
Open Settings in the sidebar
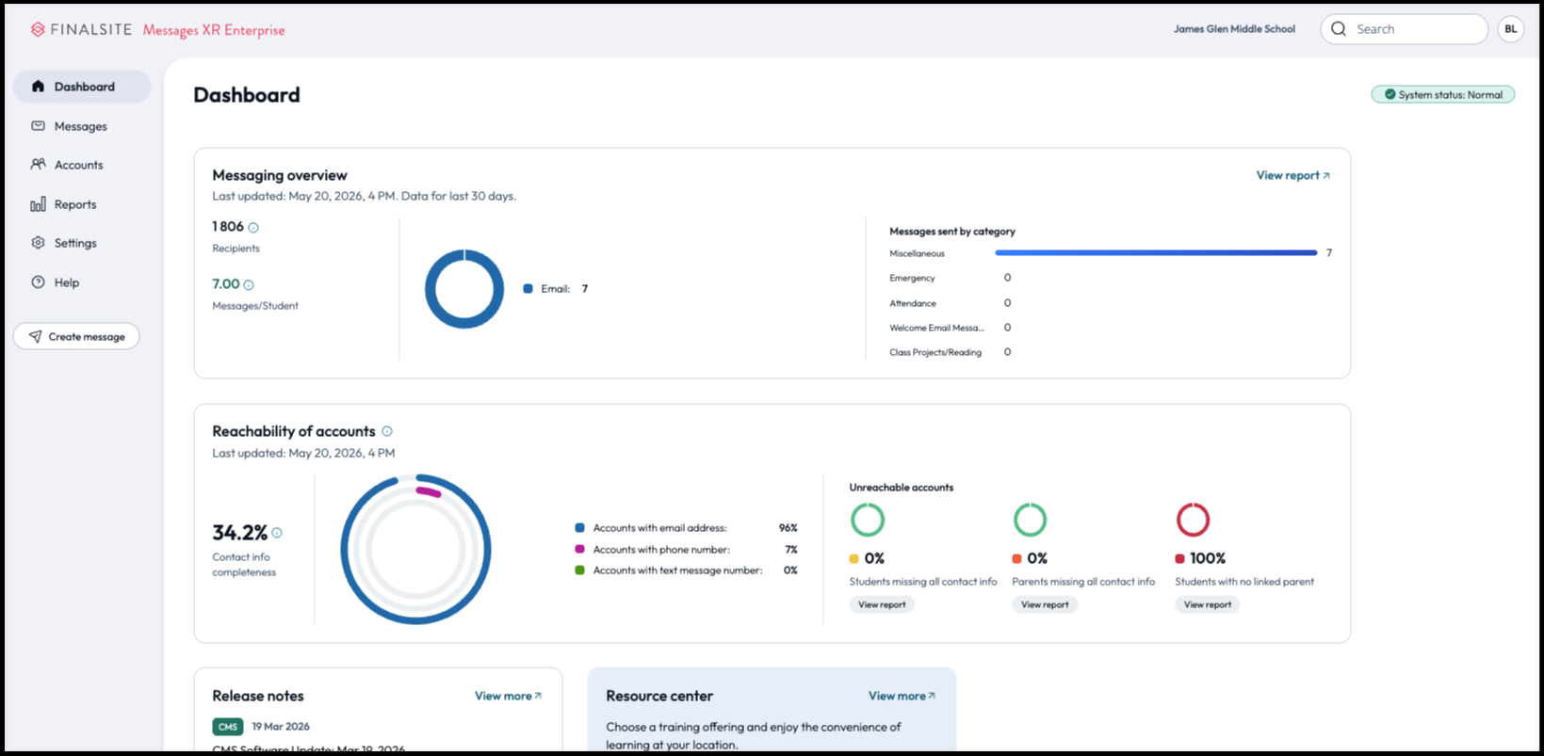82,243
